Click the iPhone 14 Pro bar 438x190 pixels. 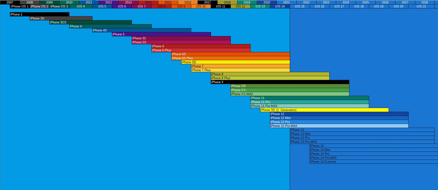click(x=374, y=154)
